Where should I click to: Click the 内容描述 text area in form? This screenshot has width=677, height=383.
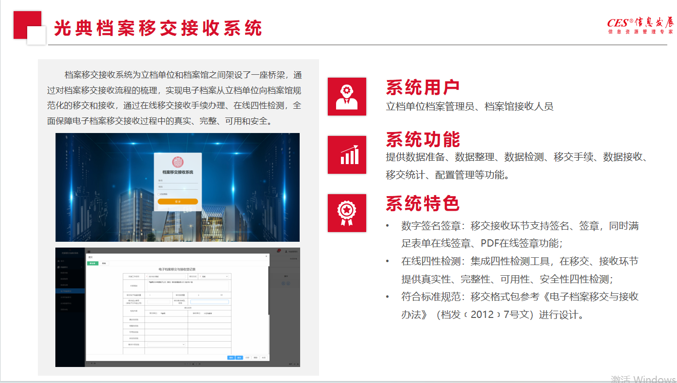(x=187, y=286)
